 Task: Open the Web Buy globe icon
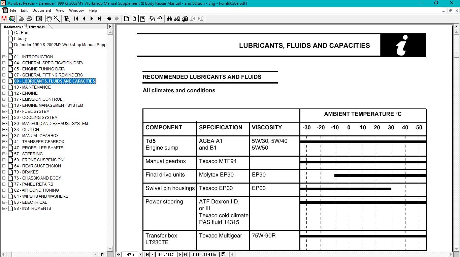[x=12, y=19]
